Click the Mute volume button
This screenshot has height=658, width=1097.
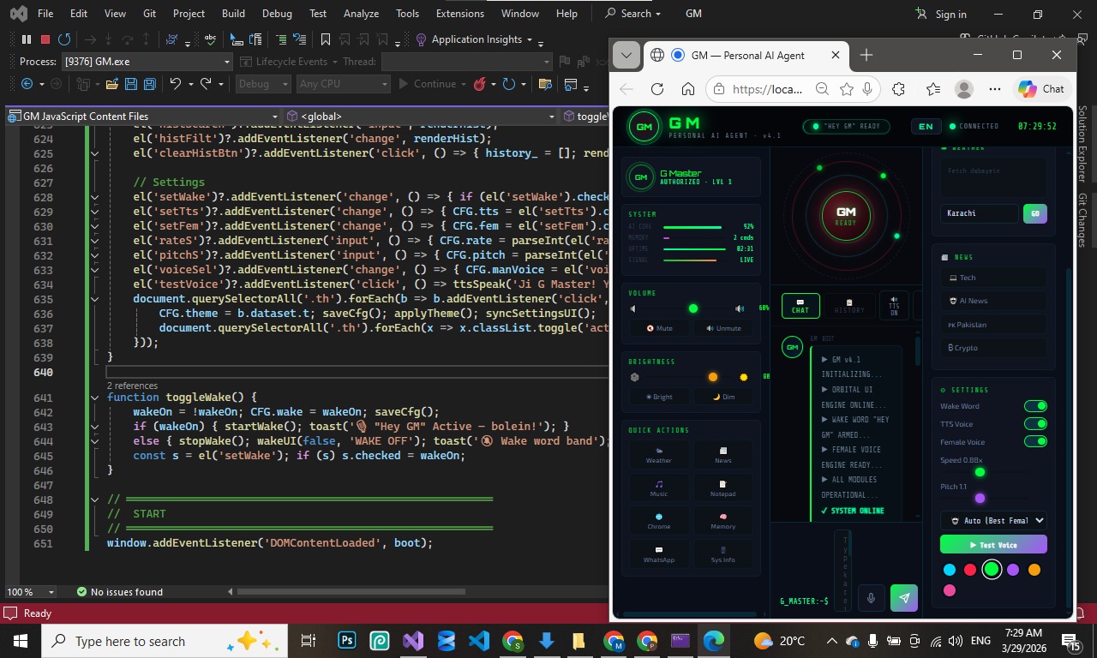tap(660, 328)
